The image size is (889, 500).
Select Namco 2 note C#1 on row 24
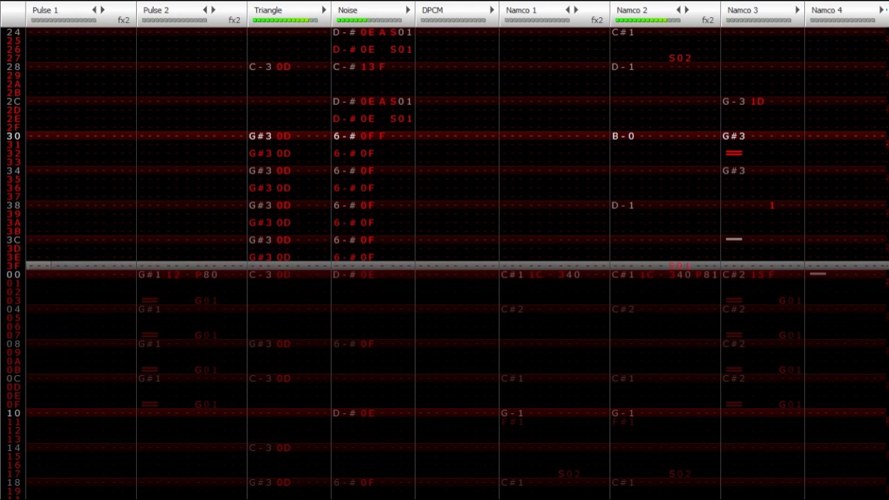tap(623, 32)
